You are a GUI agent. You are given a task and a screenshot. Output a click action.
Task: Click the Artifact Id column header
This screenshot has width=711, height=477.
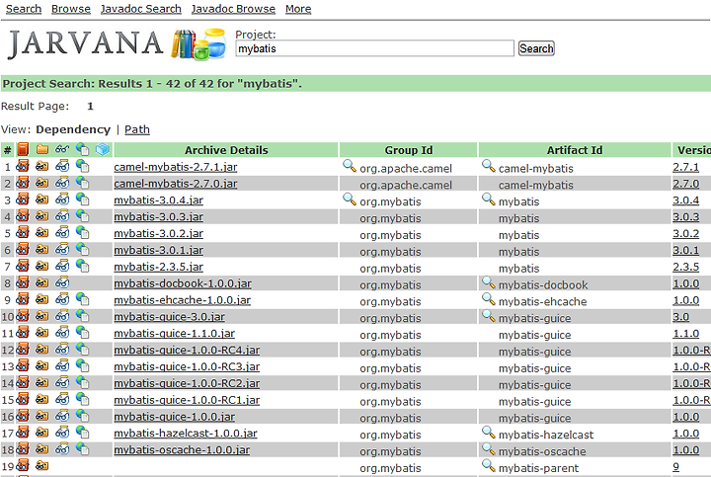pyautogui.click(x=575, y=150)
